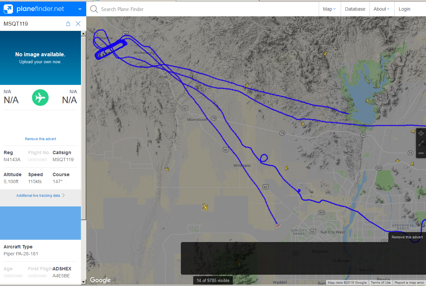
Task: Click the dotted-line measure tool icon
Action: coord(421,143)
